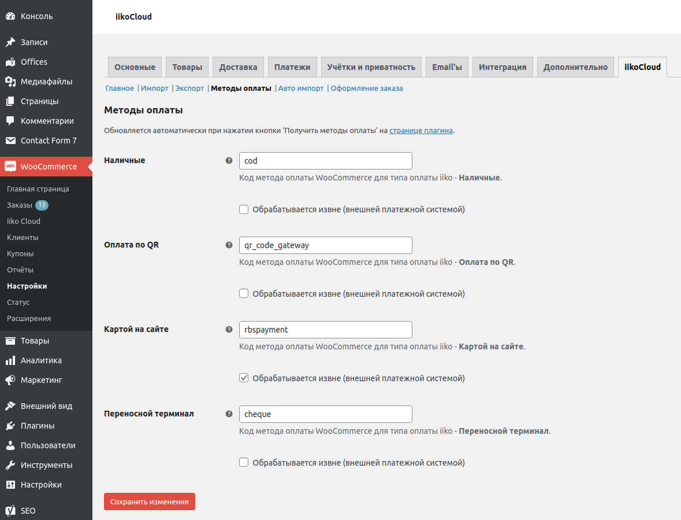
Task: Open the WordPress Консоль dashboard icon
Action: [x=10, y=16]
